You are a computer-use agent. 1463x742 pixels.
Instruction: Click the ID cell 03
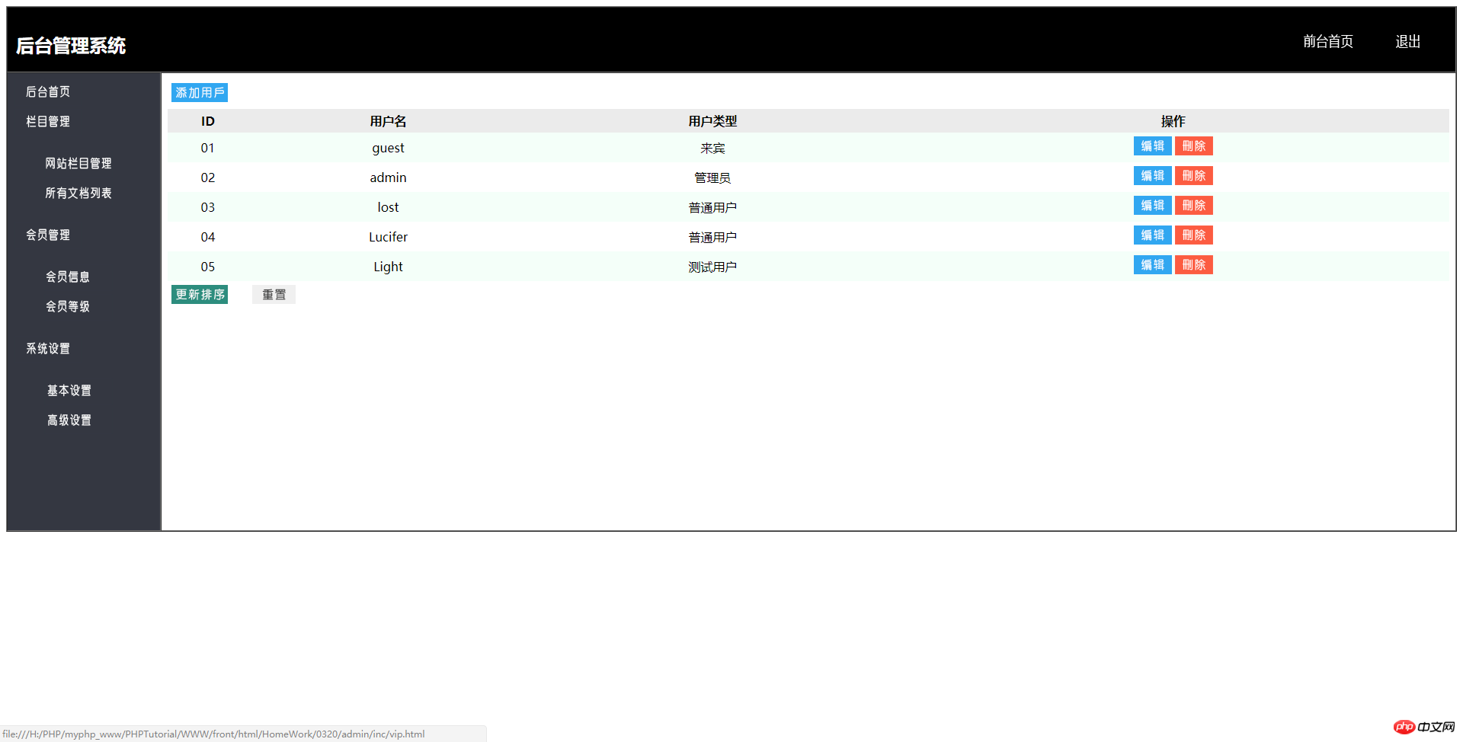tap(208, 207)
